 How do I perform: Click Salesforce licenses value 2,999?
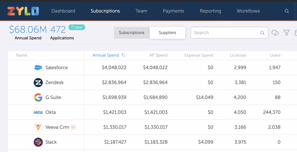tap(240, 67)
